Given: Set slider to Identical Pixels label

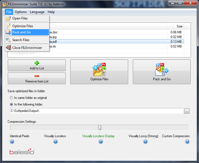Looking at the screenshot, I should tap(20, 136).
